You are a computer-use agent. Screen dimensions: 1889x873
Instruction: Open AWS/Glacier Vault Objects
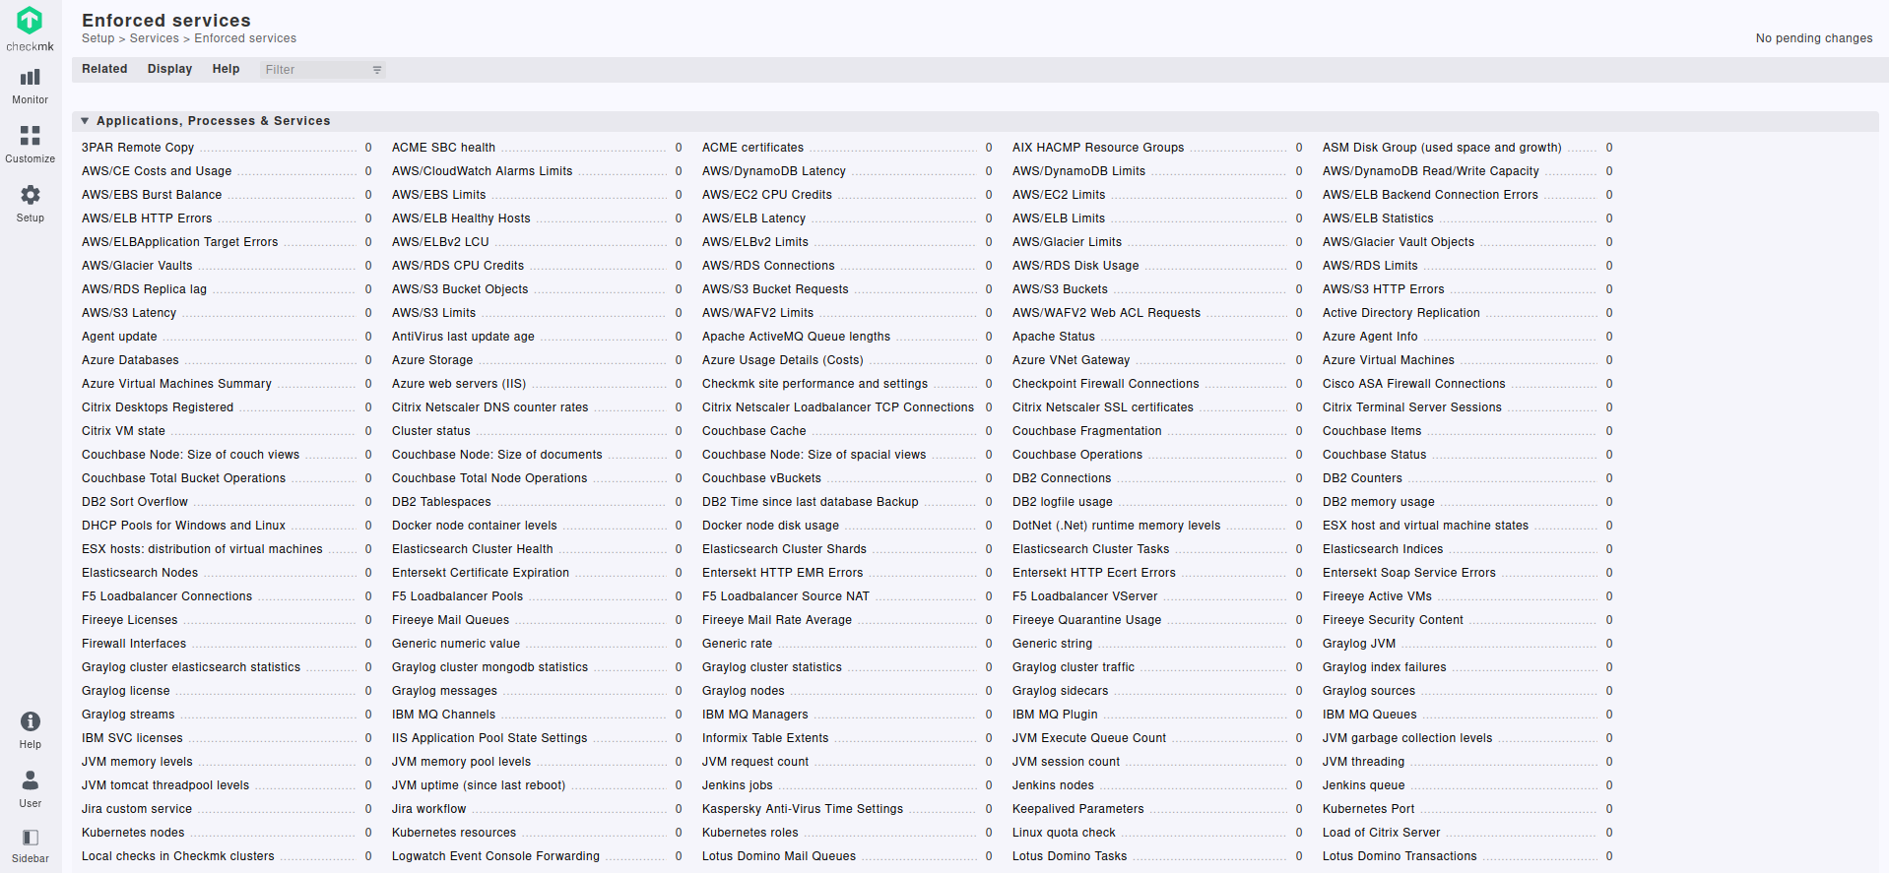point(1399,242)
